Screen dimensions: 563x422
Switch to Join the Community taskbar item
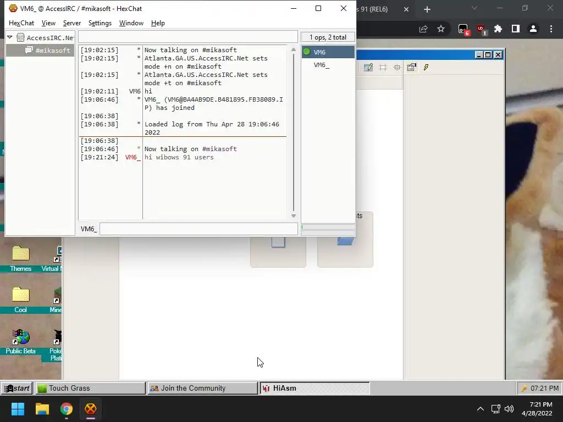[x=202, y=388]
